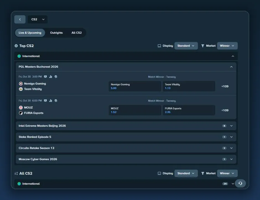Bet on Team Vitality at 1.13
The image size is (260, 200).
[x=189, y=86]
